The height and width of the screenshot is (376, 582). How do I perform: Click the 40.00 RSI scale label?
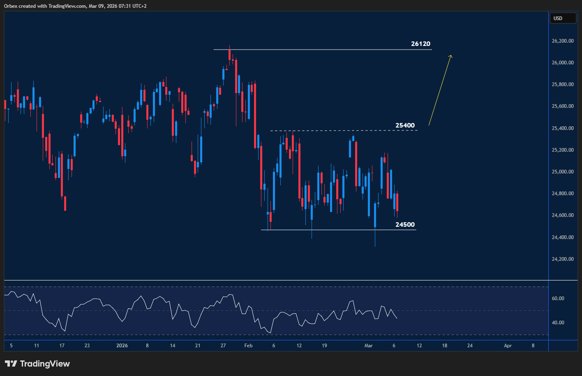pyautogui.click(x=558, y=323)
